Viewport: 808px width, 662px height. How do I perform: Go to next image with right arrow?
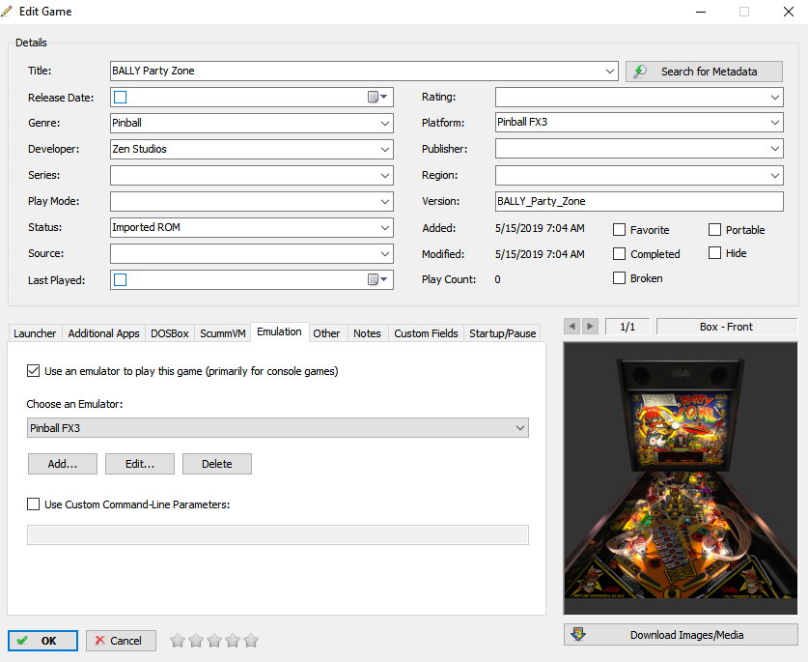coord(590,327)
